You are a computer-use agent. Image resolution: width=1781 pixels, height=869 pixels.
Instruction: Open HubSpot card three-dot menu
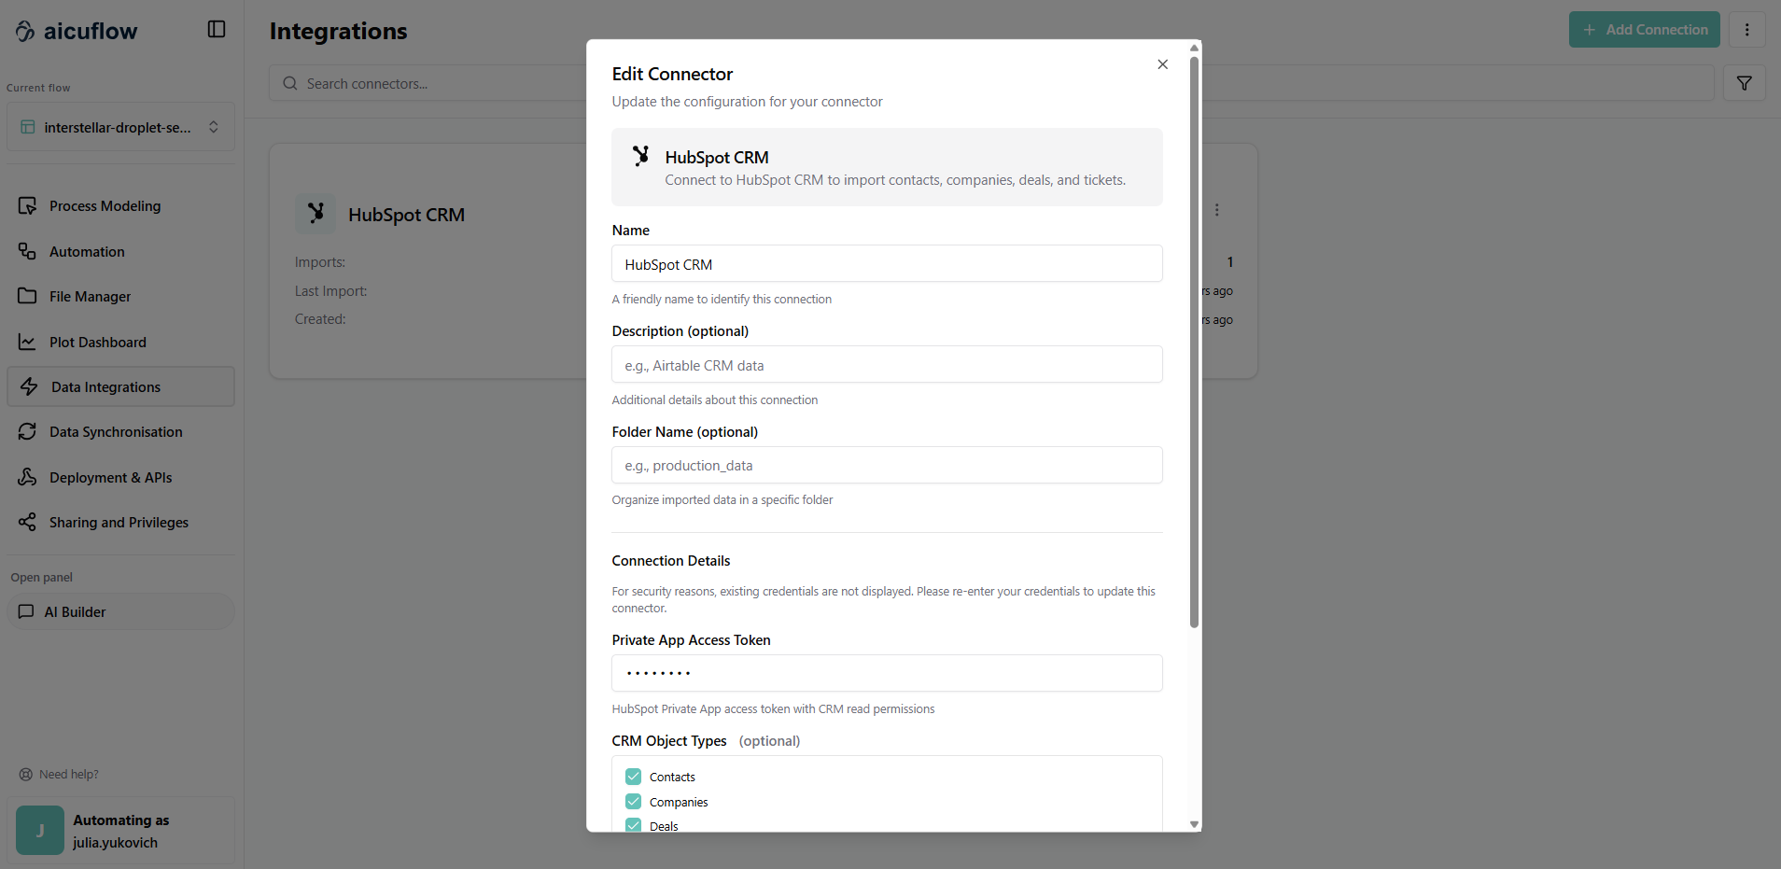point(1216,210)
